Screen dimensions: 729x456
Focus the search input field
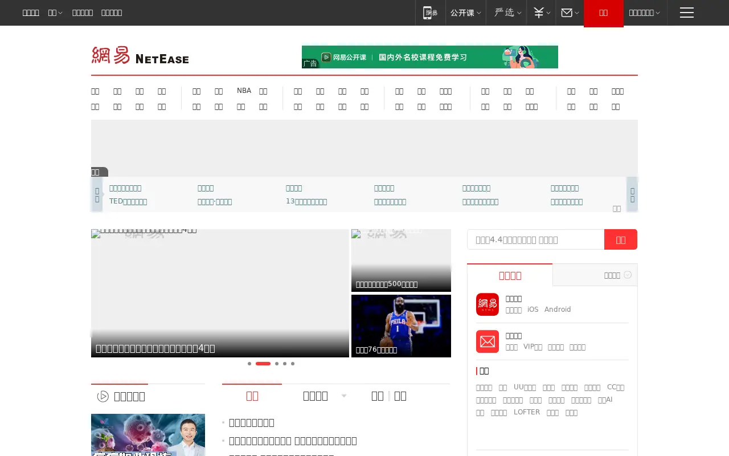[535, 239]
